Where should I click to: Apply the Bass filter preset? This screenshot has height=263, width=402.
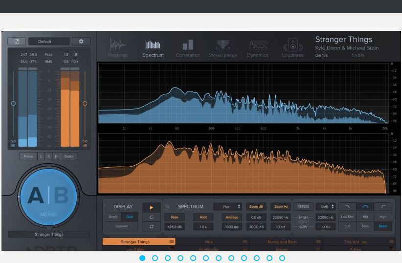click(x=365, y=226)
